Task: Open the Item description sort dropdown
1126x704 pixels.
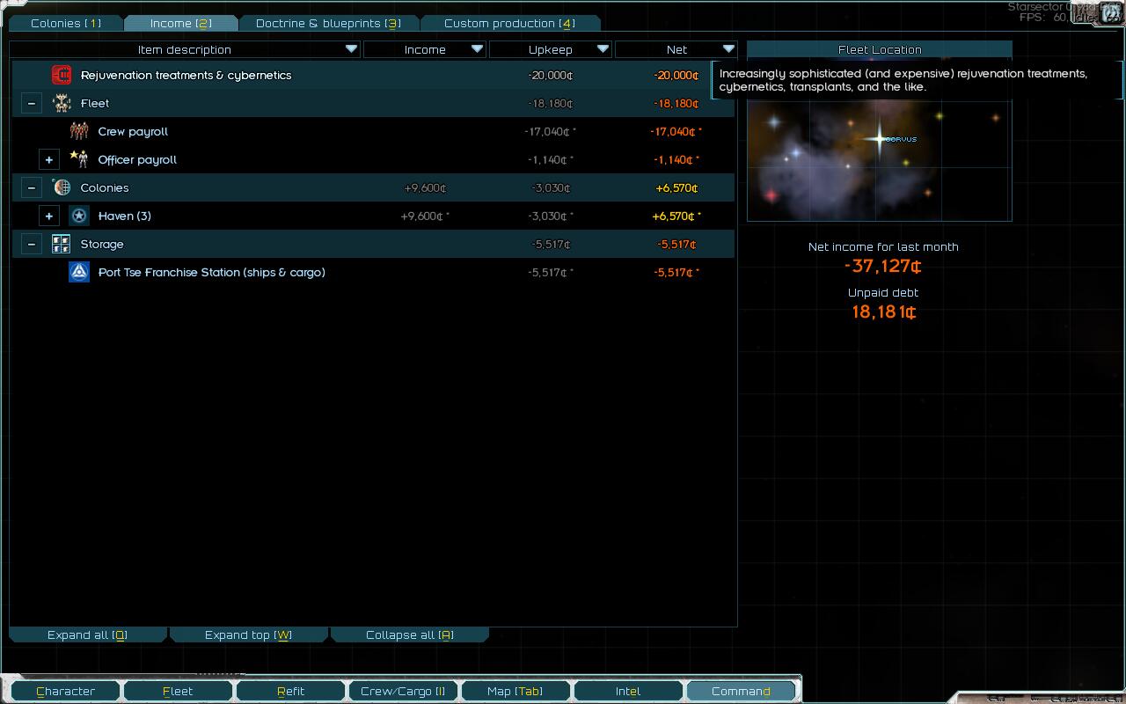Action: [351, 49]
